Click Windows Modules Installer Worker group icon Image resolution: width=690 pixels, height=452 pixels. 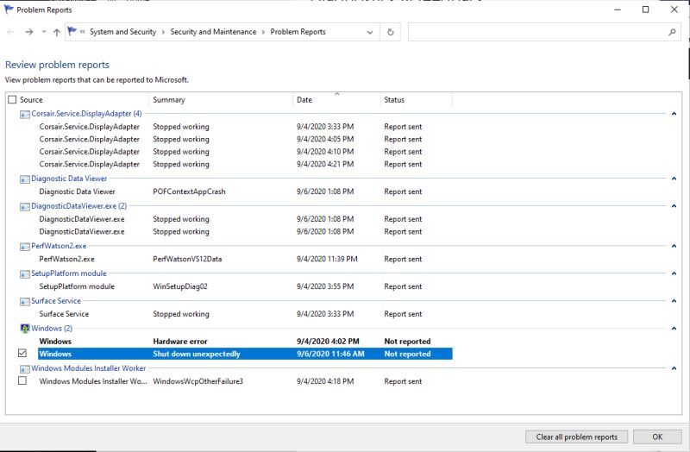click(25, 368)
